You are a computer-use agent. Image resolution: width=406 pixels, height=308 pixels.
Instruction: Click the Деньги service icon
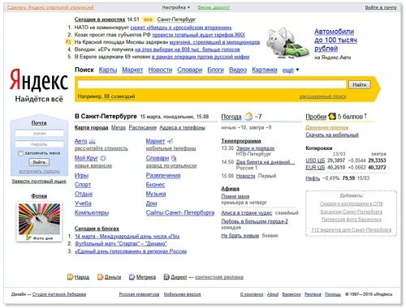[100, 277]
